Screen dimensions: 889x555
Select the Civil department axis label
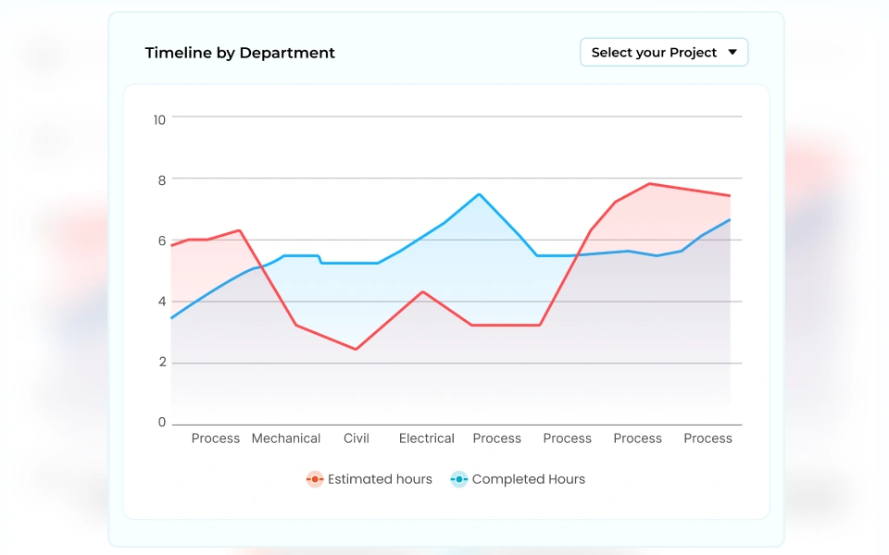(357, 438)
